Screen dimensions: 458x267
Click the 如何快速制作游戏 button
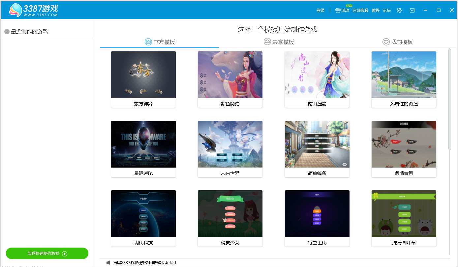click(47, 254)
